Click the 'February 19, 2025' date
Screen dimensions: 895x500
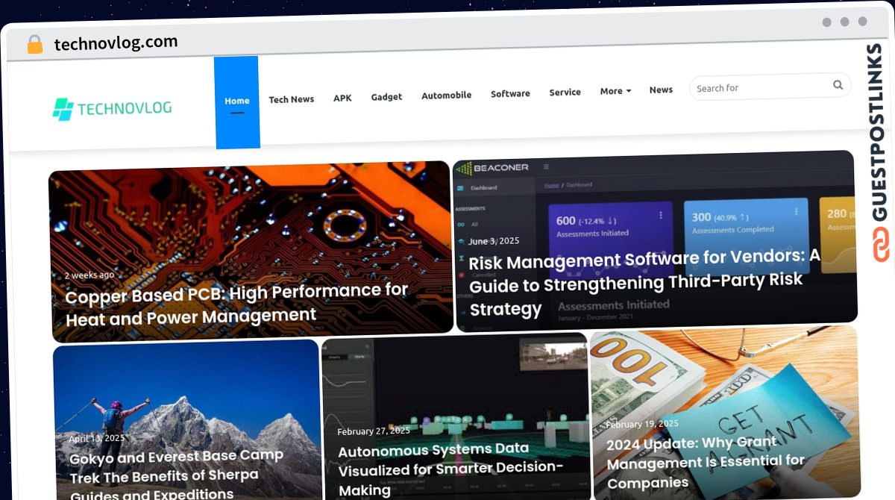click(642, 424)
